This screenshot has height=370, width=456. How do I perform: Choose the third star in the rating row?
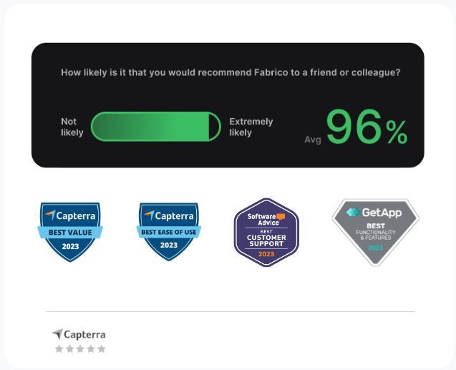[80, 349]
